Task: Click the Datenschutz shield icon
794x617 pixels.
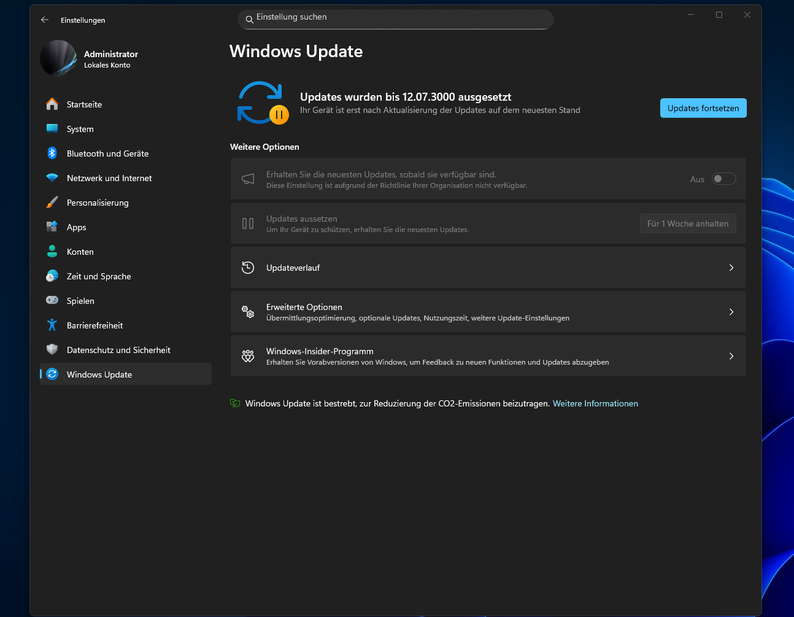Action: tap(52, 350)
